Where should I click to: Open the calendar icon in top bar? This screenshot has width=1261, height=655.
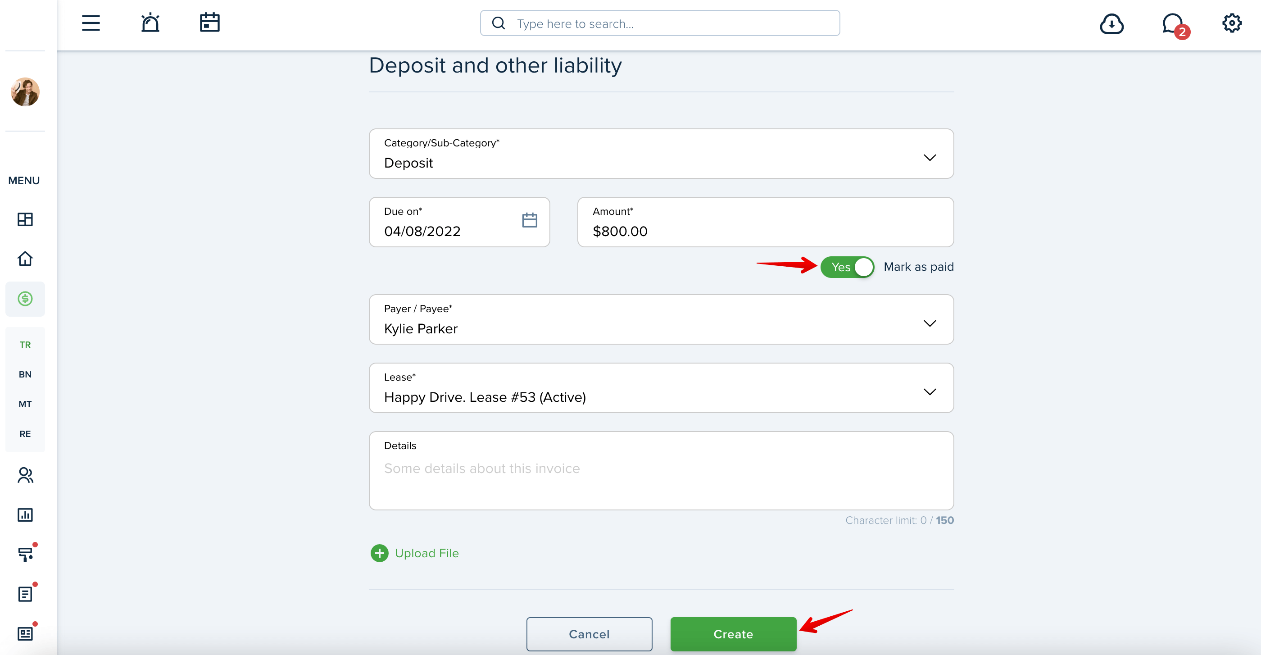tap(209, 23)
